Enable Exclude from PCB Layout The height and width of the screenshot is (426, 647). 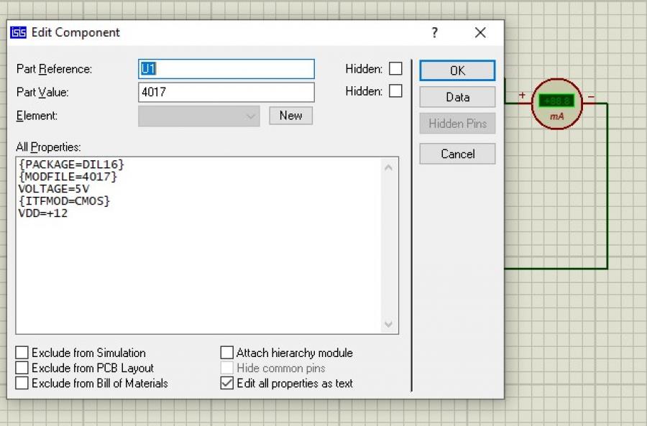tap(22, 368)
